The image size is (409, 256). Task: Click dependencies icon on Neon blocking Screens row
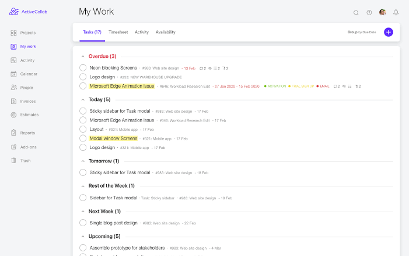click(224, 68)
